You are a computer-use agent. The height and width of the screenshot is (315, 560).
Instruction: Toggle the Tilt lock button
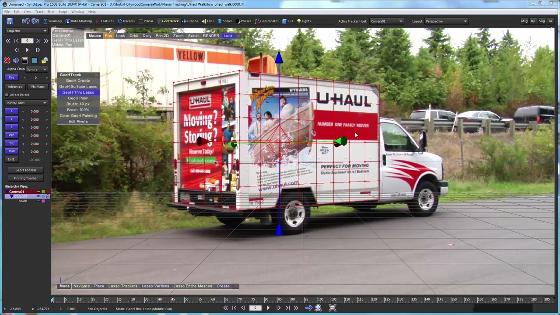pyautogui.click(x=11, y=143)
